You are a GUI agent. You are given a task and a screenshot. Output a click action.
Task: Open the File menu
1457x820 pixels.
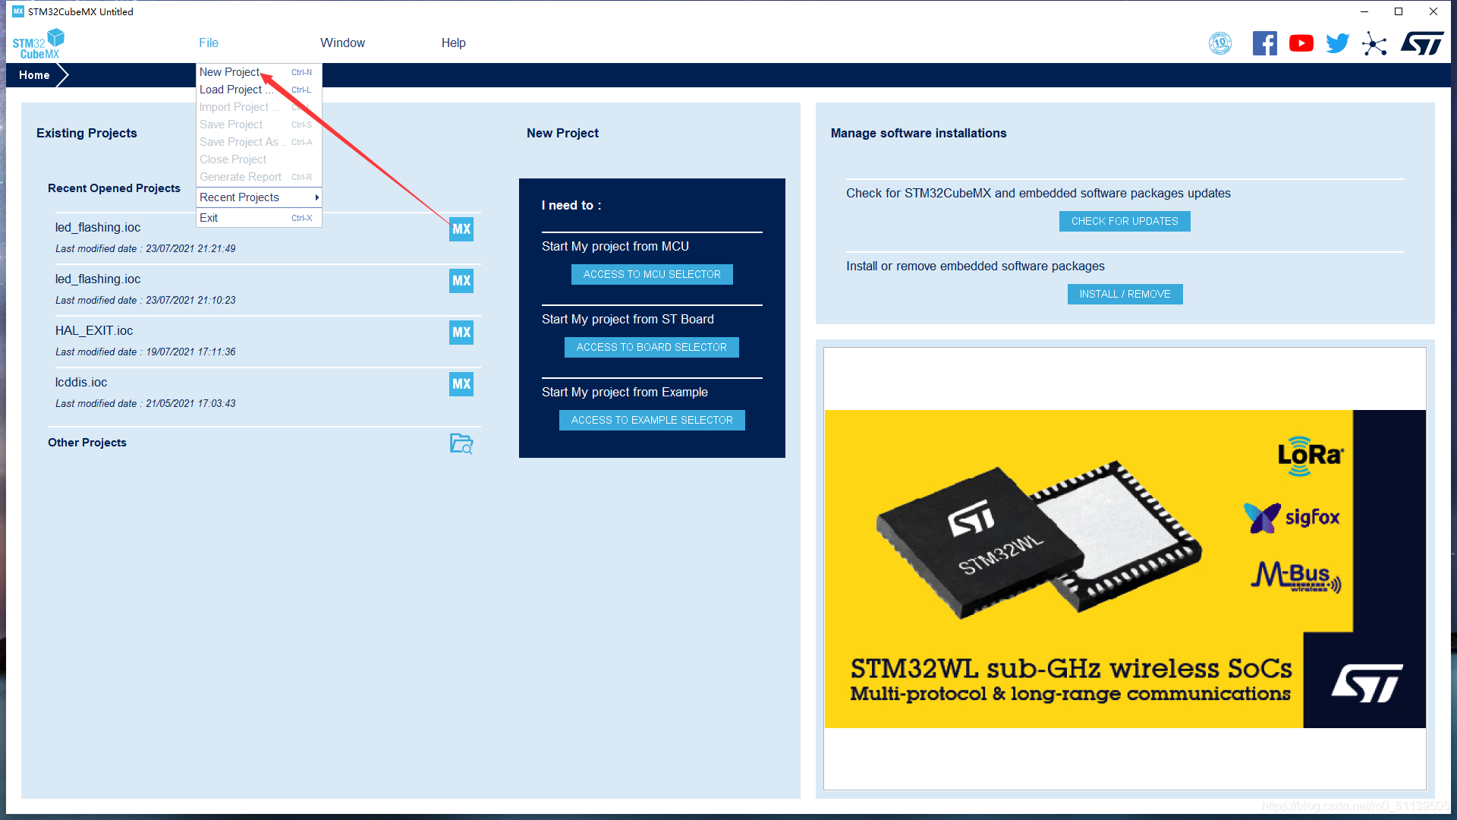pyautogui.click(x=209, y=43)
